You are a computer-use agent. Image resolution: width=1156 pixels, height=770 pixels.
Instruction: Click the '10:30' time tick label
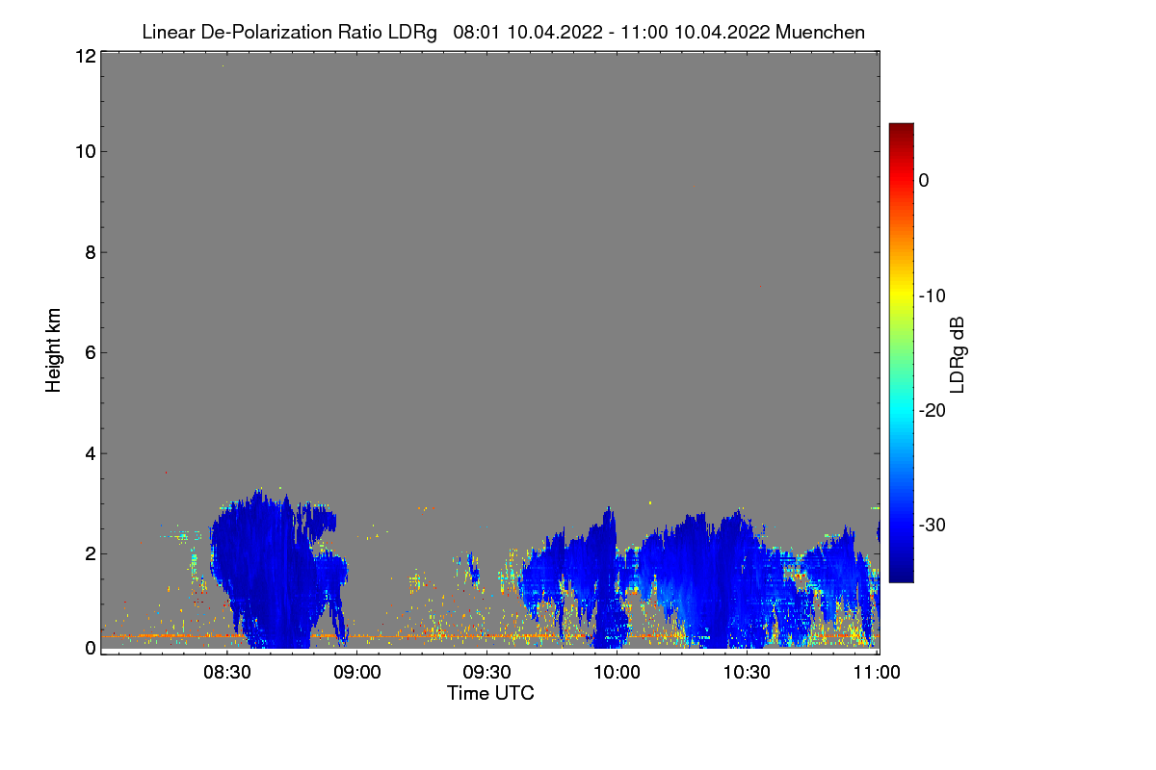point(748,674)
